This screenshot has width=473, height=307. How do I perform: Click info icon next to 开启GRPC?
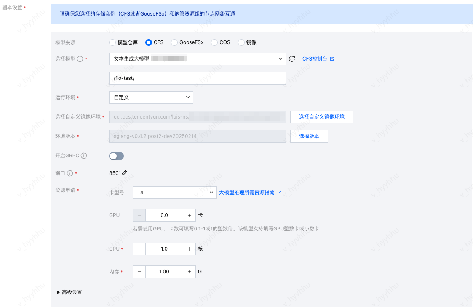point(84,156)
